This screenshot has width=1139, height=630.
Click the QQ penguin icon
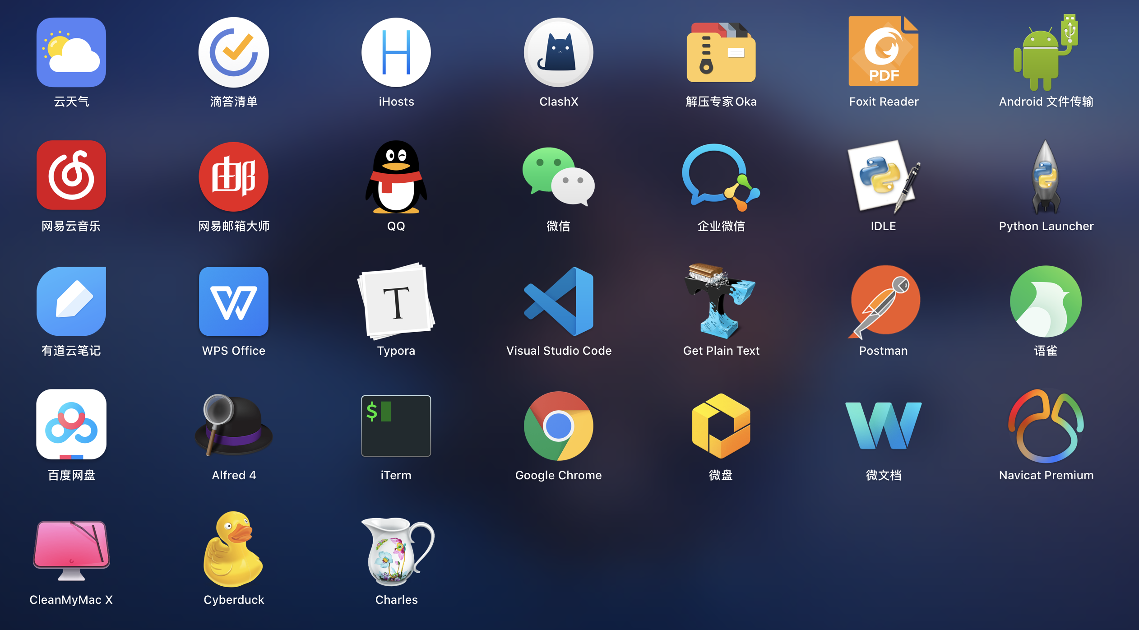(x=396, y=177)
